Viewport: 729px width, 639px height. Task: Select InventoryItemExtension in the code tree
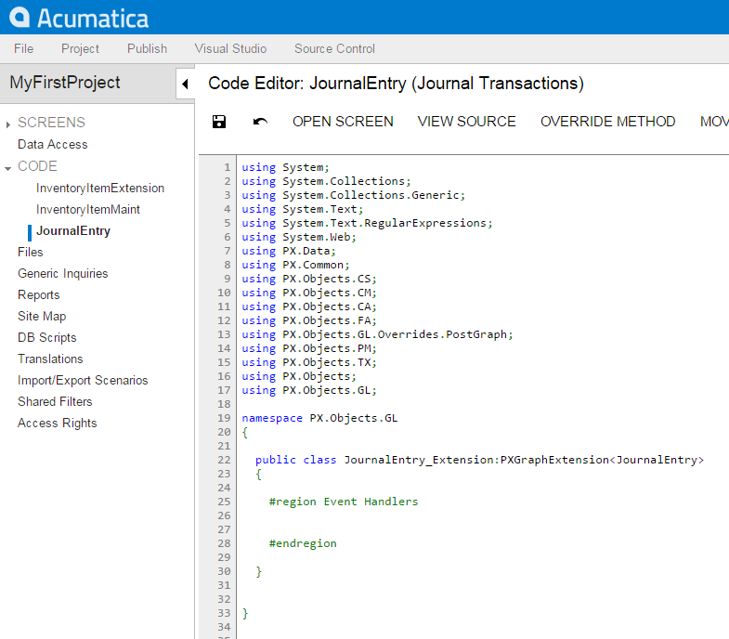point(100,188)
